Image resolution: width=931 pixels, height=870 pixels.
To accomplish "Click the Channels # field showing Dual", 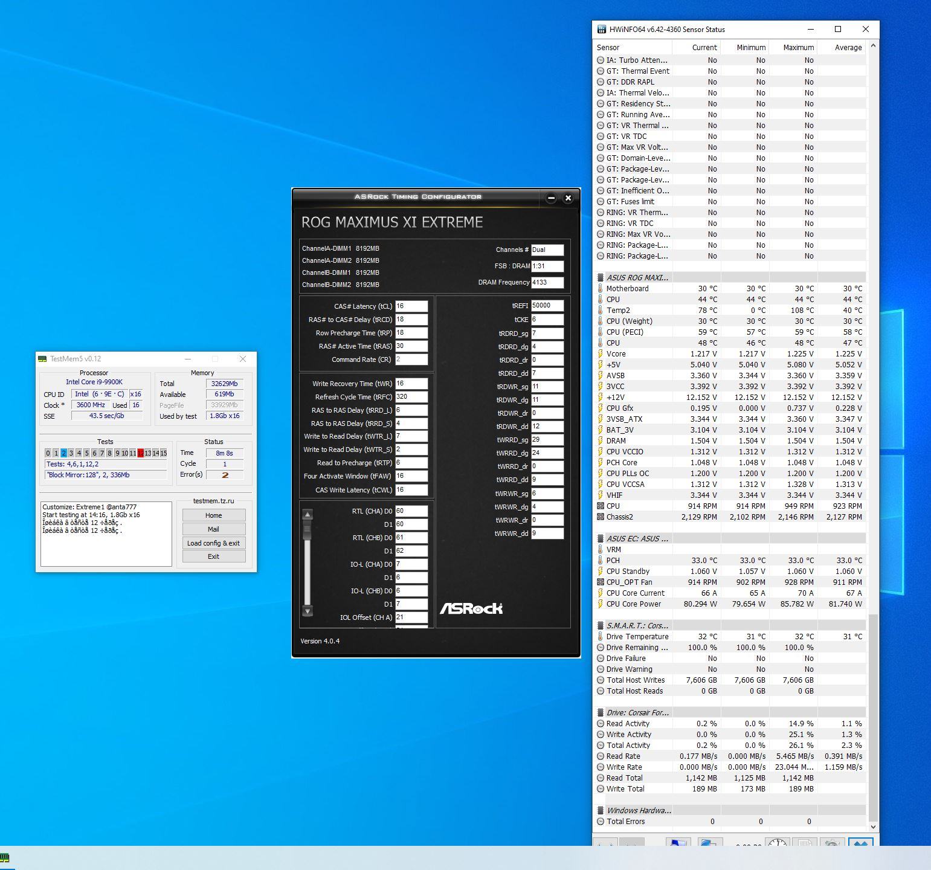I will pos(547,250).
